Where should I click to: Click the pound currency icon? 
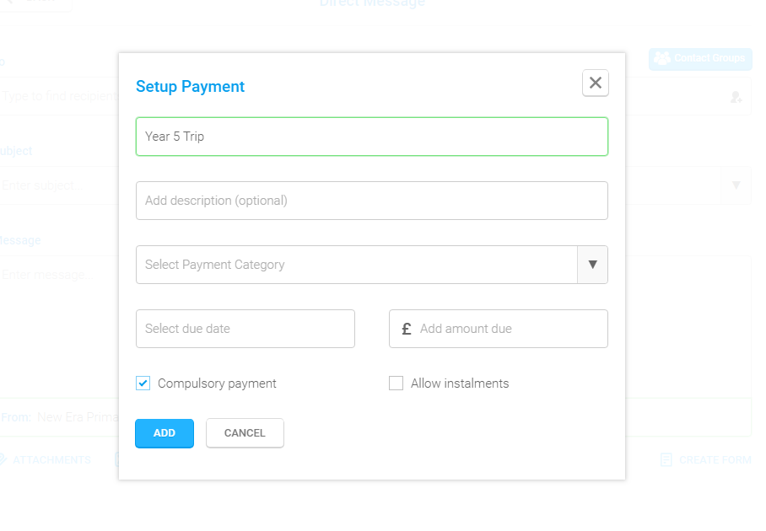tap(406, 329)
